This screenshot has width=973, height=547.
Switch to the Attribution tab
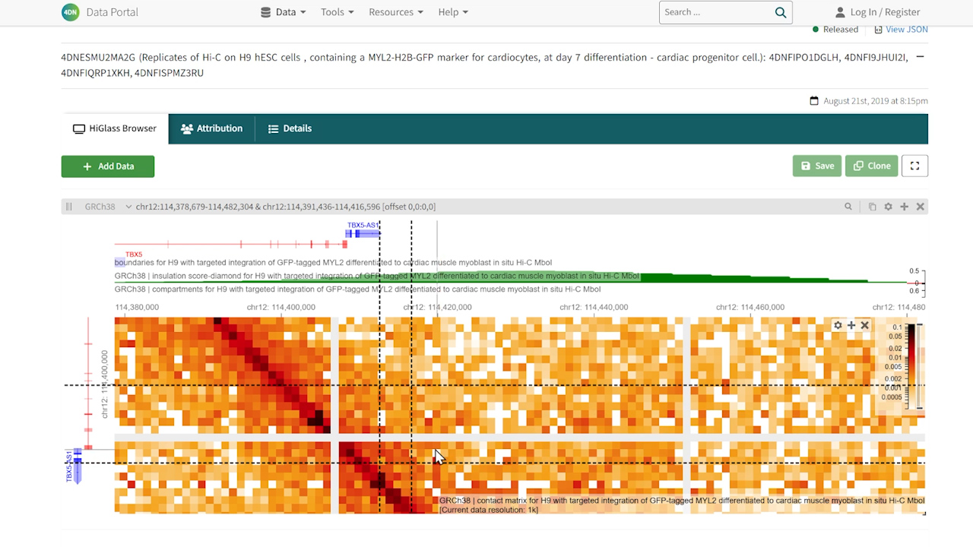click(x=211, y=128)
